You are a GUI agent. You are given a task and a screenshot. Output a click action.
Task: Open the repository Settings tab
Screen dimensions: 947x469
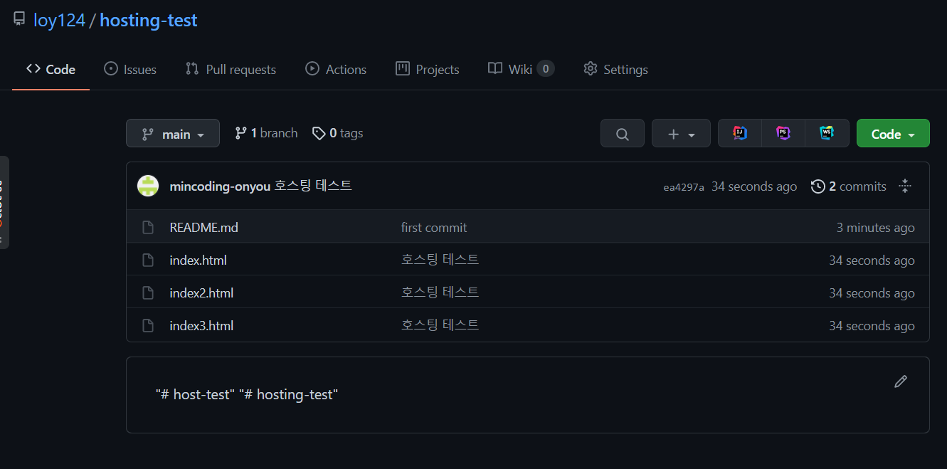(x=615, y=69)
